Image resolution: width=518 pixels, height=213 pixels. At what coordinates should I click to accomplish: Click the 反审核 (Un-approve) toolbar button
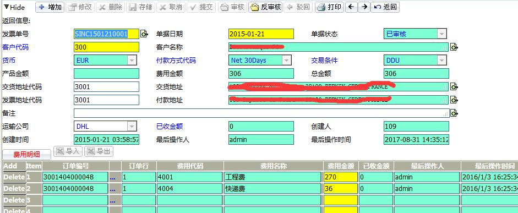tap(266, 7)
